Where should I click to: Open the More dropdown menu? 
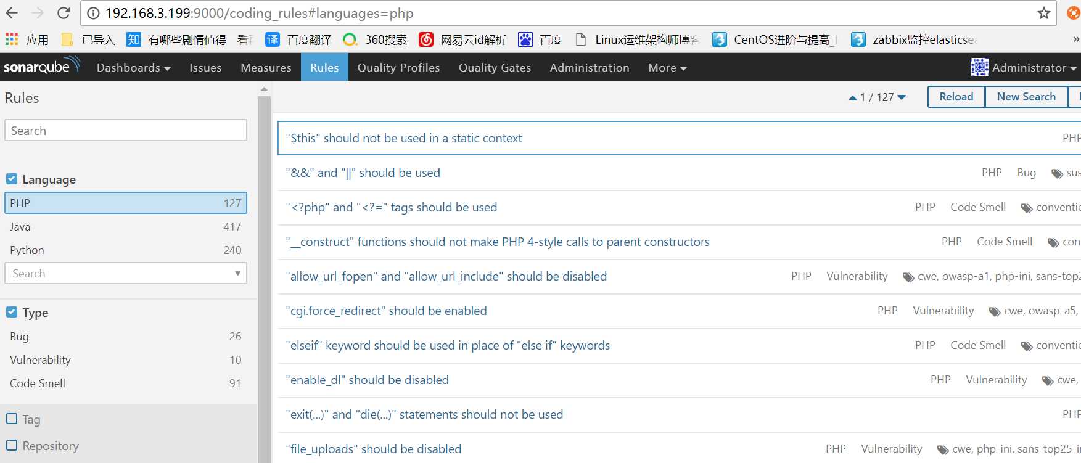(x=667, y=67)
